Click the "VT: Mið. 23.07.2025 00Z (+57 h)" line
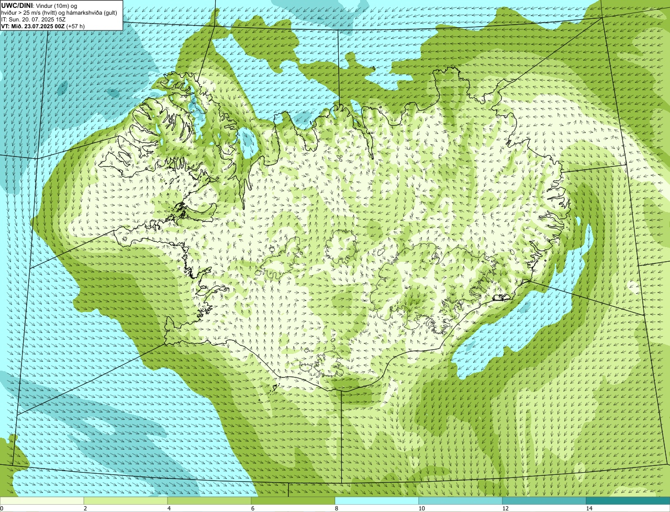 pos(43,26)
